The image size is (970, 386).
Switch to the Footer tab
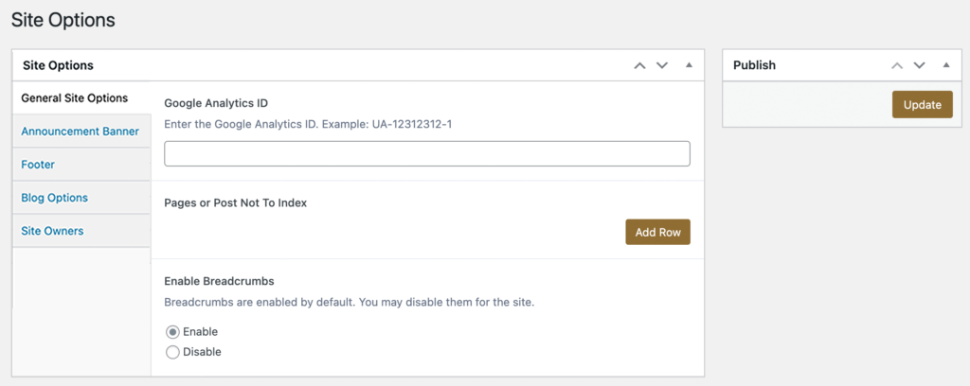coord(81,165)
